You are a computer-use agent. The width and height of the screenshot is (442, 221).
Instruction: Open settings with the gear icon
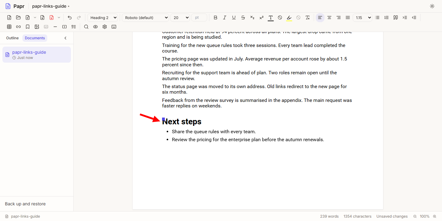pyautogui.click(x=105, y=27)
